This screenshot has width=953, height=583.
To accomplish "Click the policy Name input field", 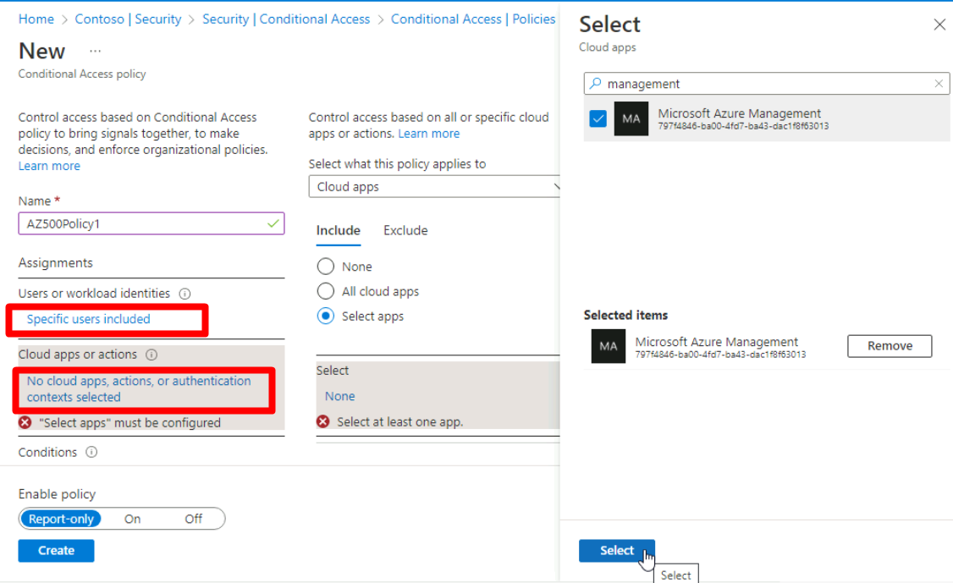I will (151, 223).
